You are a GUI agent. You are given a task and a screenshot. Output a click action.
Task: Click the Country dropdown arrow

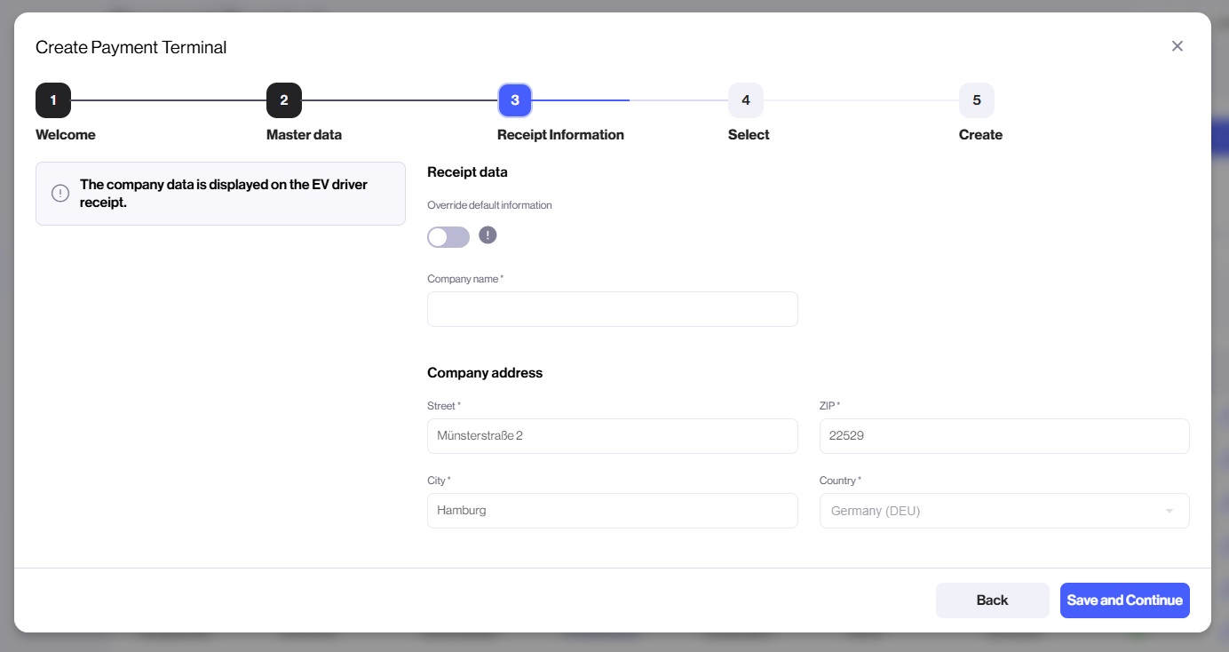[1170, 511]
